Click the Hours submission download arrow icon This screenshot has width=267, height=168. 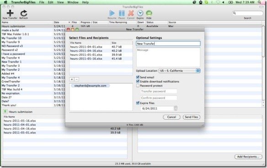click(5, 112)
